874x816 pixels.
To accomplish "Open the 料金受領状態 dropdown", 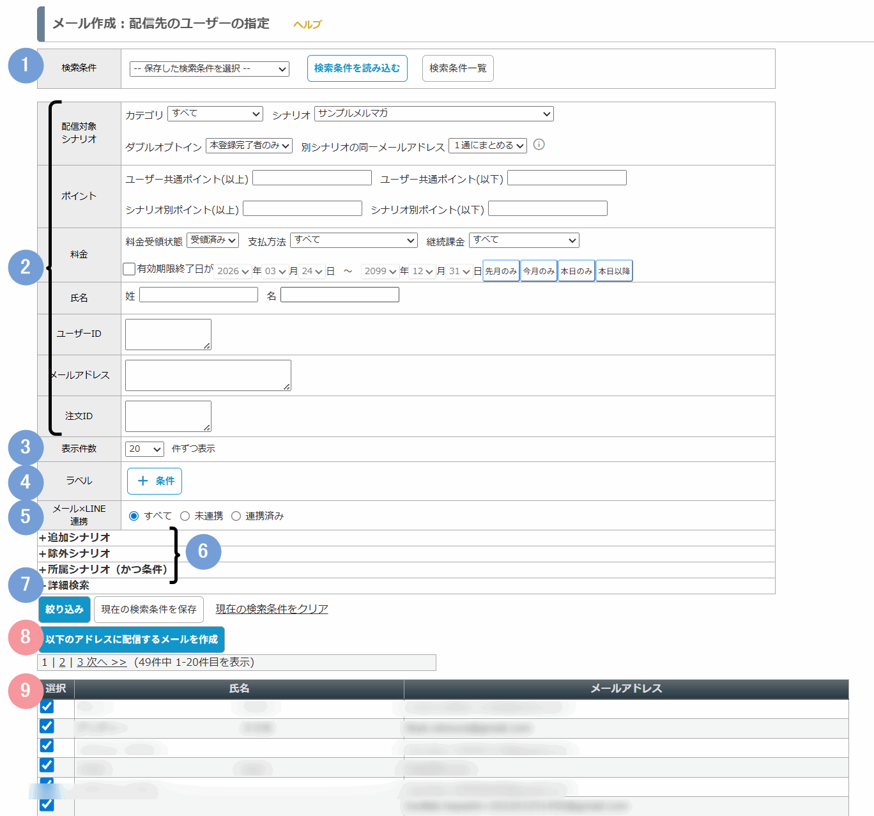I will [213, 240].
